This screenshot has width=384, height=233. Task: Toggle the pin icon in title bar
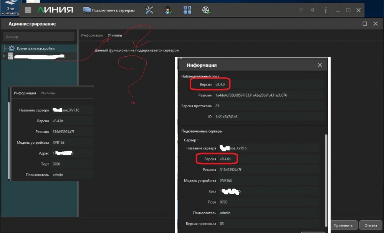click(x=313, y=10)
